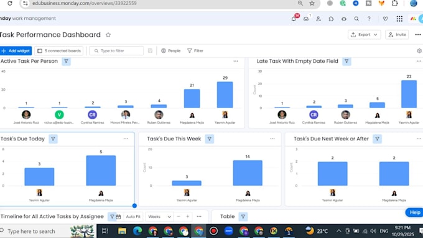Screen dimensions: 423x238
Task: Open the nine-dot products switcher
Action: [x=399, y=19]
